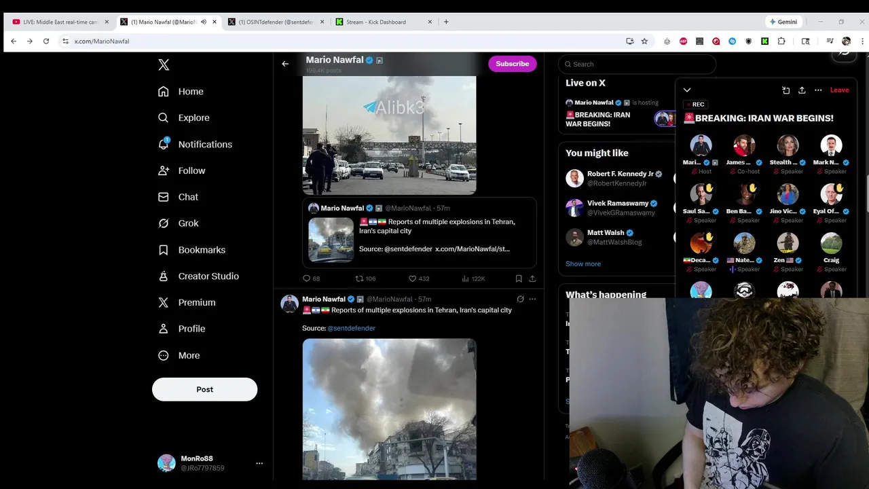Open the Gemini button in Chrome
Screen dimensions: 869x489
783,22
